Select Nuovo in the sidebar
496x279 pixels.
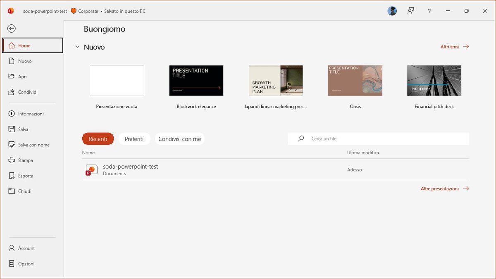[x=33, y=61]
